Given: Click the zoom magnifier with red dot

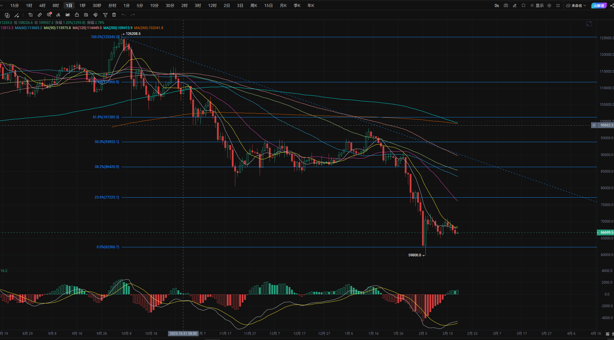Looking at the screenshot, I should (49, 15).
